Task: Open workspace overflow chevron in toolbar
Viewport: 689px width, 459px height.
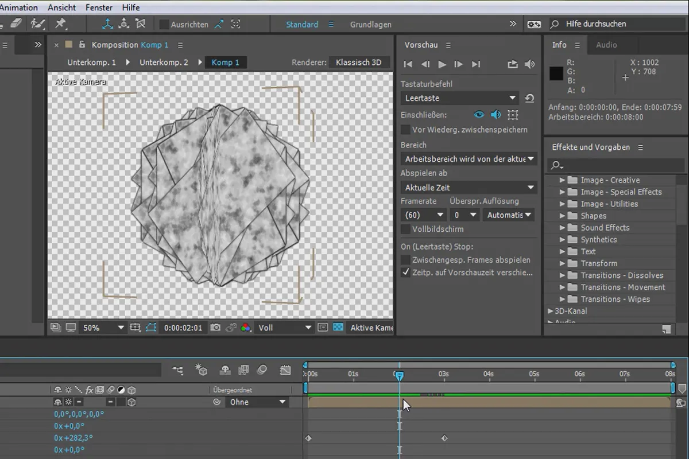Action: pos(513,24)
